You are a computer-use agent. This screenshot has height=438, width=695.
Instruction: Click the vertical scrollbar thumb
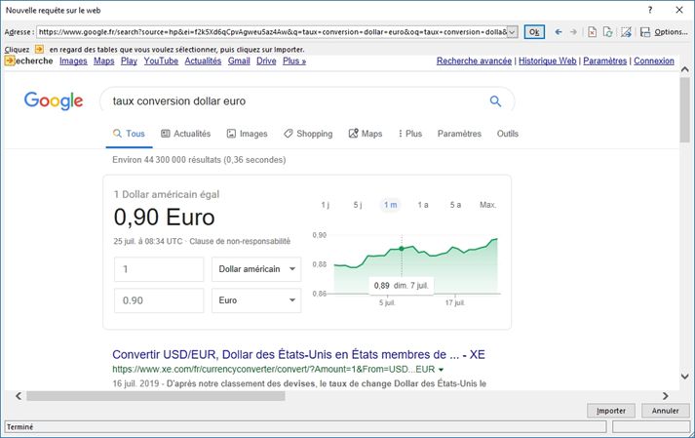[x=685, y=109]
